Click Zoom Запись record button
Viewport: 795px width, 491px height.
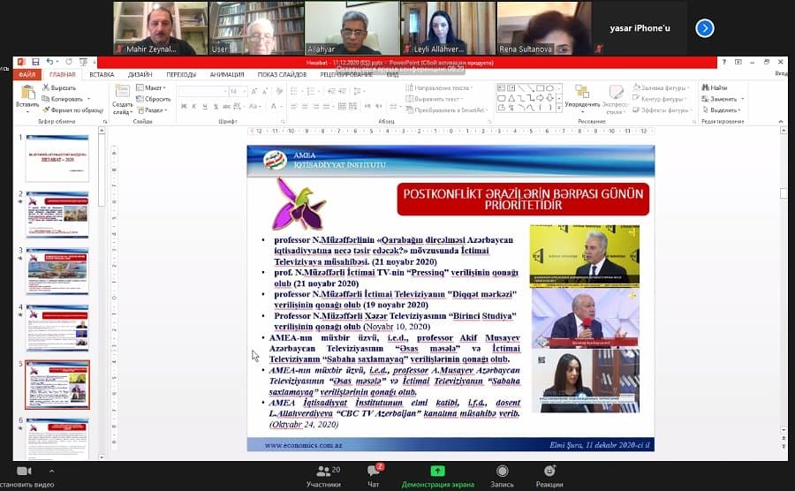point(502,476)
